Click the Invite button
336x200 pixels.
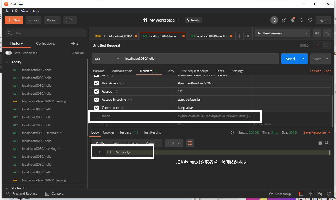pyautogui.click(x=194, y=20)
